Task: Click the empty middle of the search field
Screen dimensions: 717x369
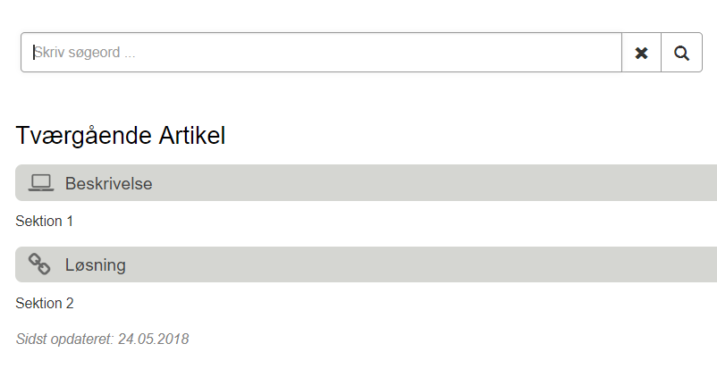Action: point(358,53)
